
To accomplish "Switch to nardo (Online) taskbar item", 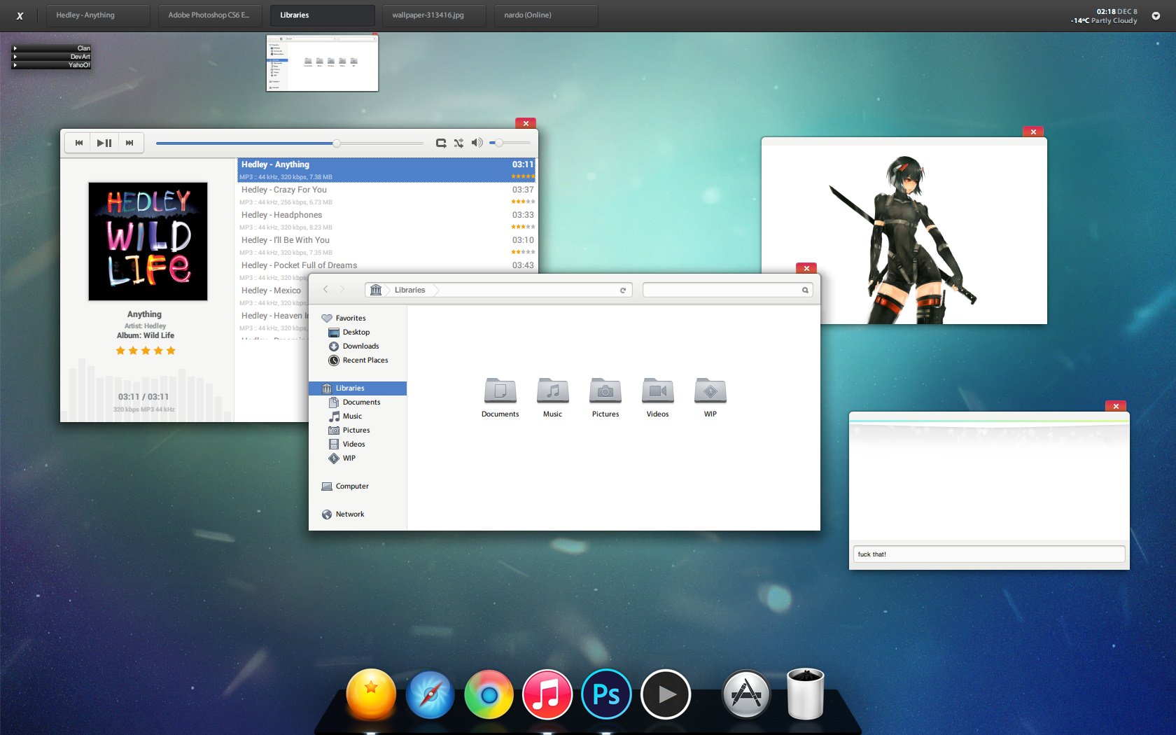I will click(x=546, y=15).
